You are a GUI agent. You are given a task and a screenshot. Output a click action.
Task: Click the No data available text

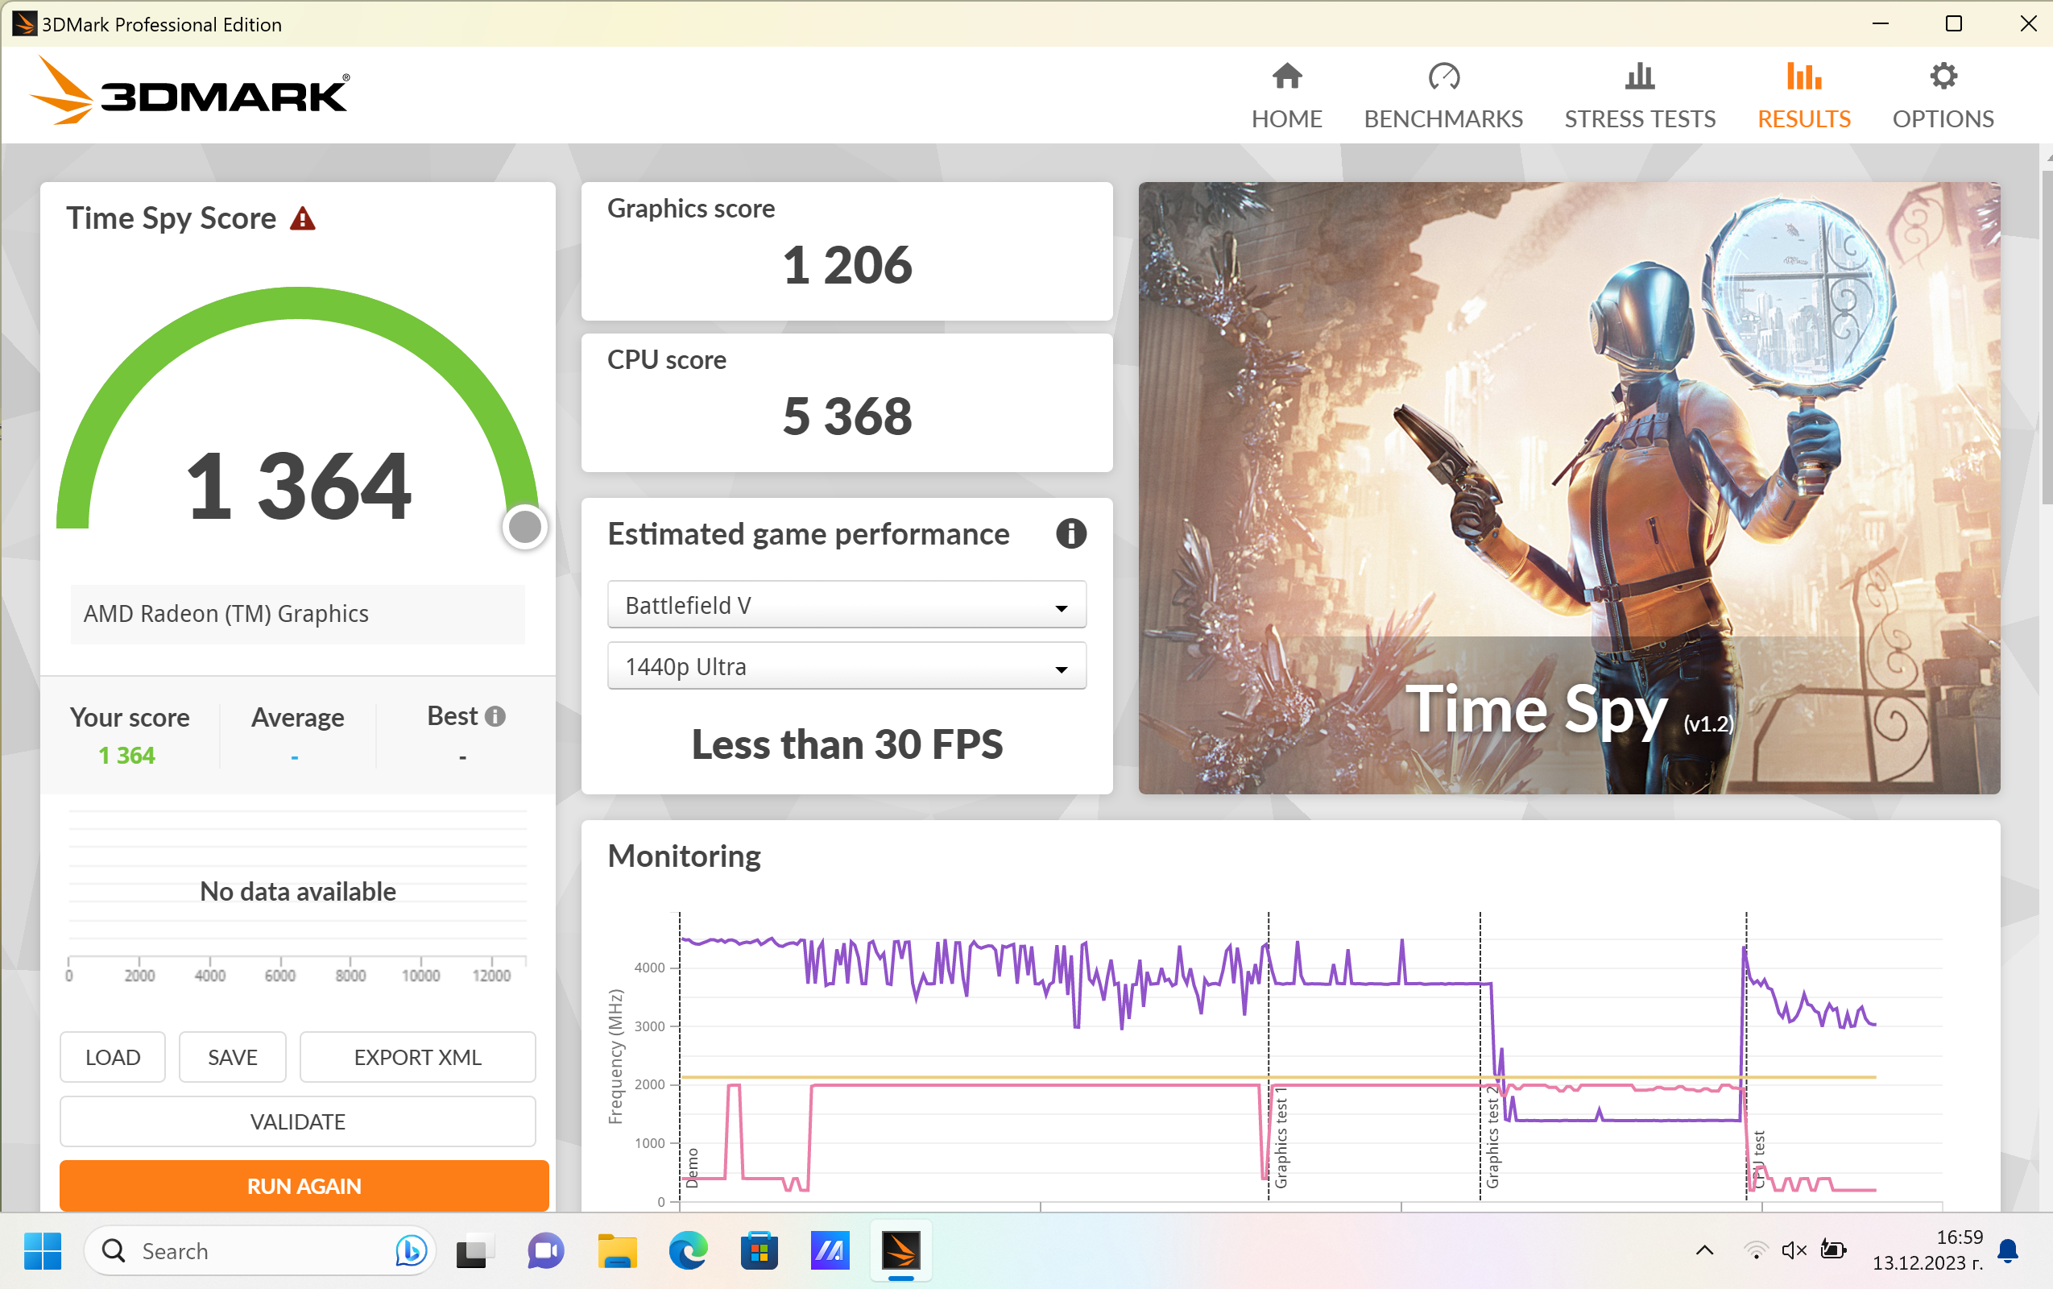point(297,891)
